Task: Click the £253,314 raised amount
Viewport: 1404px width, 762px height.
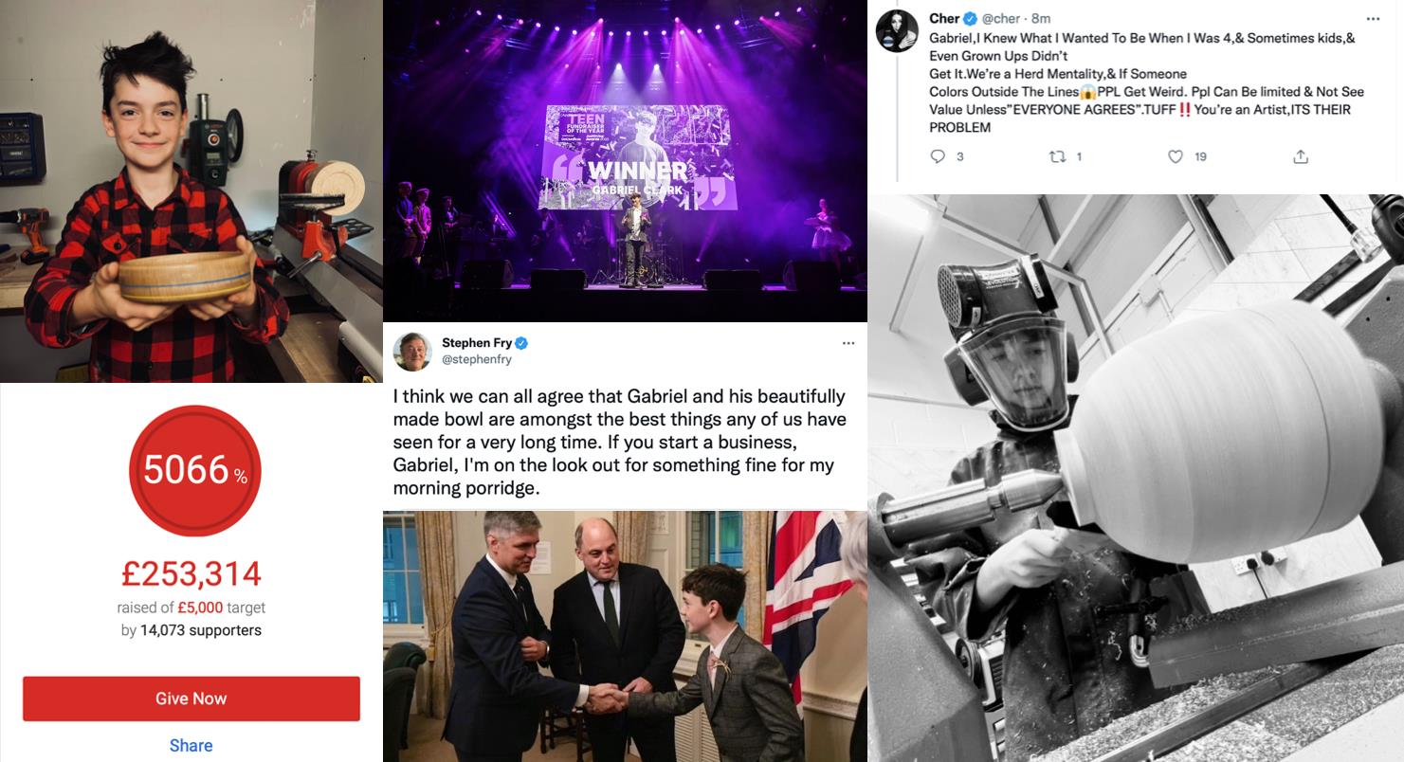Action: (191, 574)
